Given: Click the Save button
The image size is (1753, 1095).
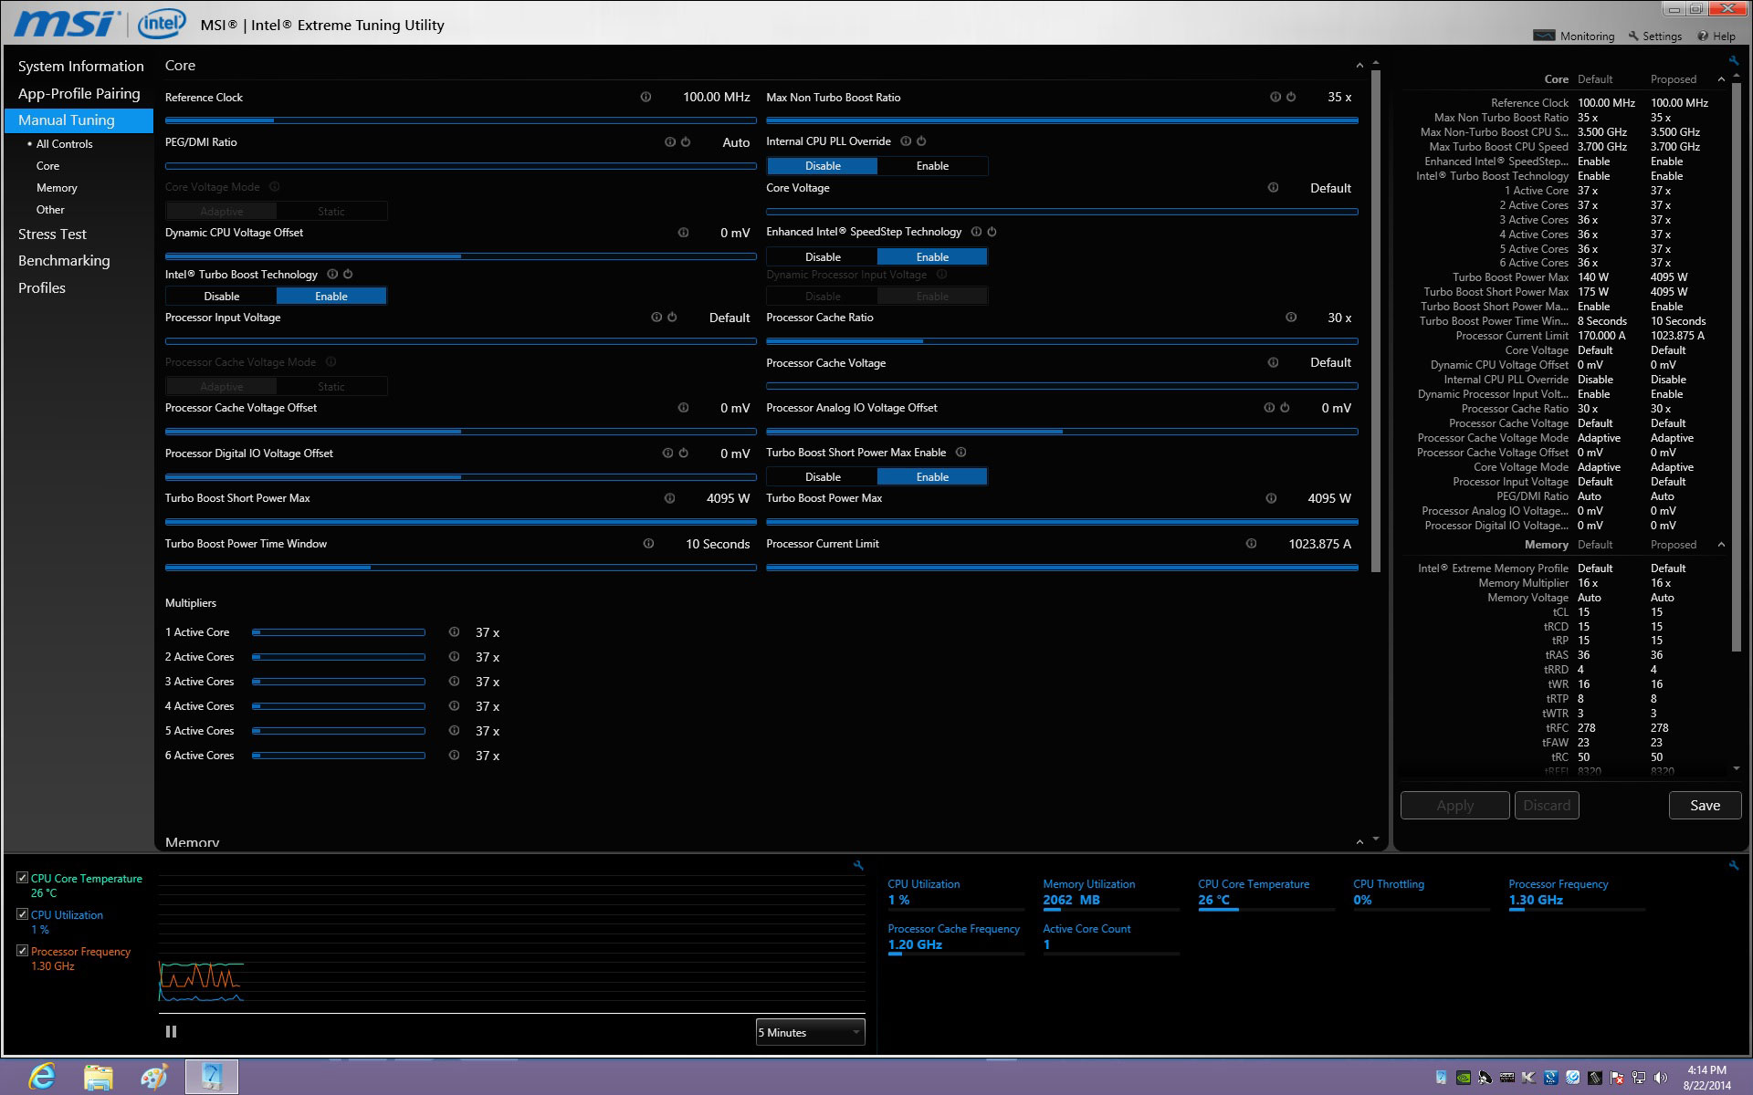Looking at the screenshot, I should click(x=1705, y=805).
